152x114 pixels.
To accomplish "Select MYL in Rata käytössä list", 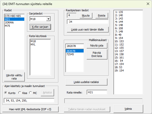I will point(33,44).
